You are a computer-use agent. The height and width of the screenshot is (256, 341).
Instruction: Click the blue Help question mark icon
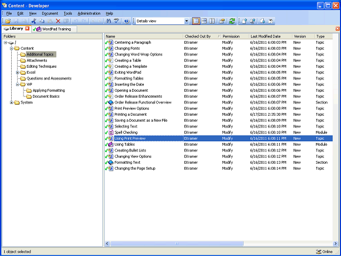click(127, 21)
